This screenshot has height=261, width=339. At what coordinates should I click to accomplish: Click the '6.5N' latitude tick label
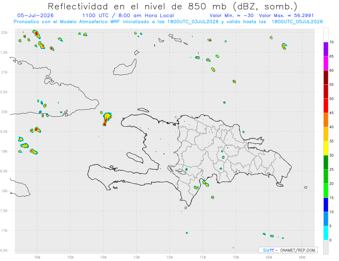point(4,250)
